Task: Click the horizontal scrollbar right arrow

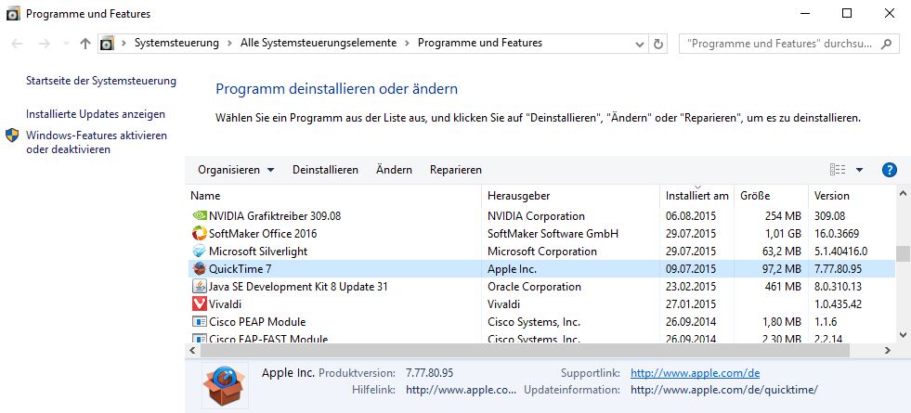Action: [887, 350]
